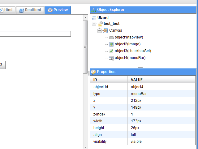Screen dimensions: 198x149
Task: Switch to the RealHtml tab
Action: [30, 10]
